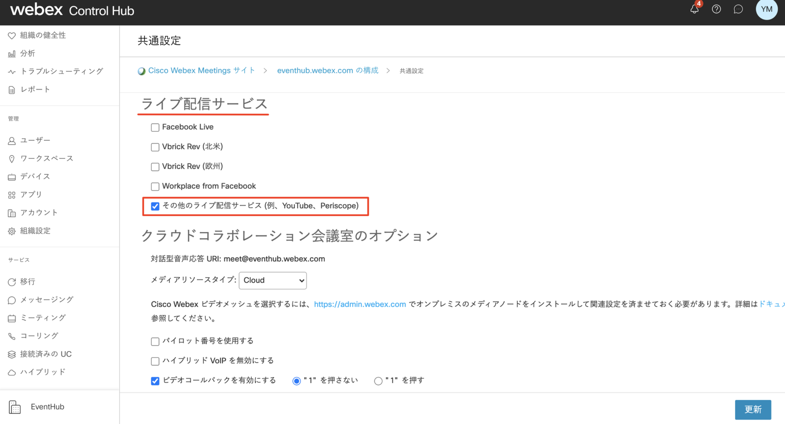Image resolution: width=785 pixels, height=424 pixels.
Task: Click the building icon beside アカウント
Action: (x=12, y=213)
